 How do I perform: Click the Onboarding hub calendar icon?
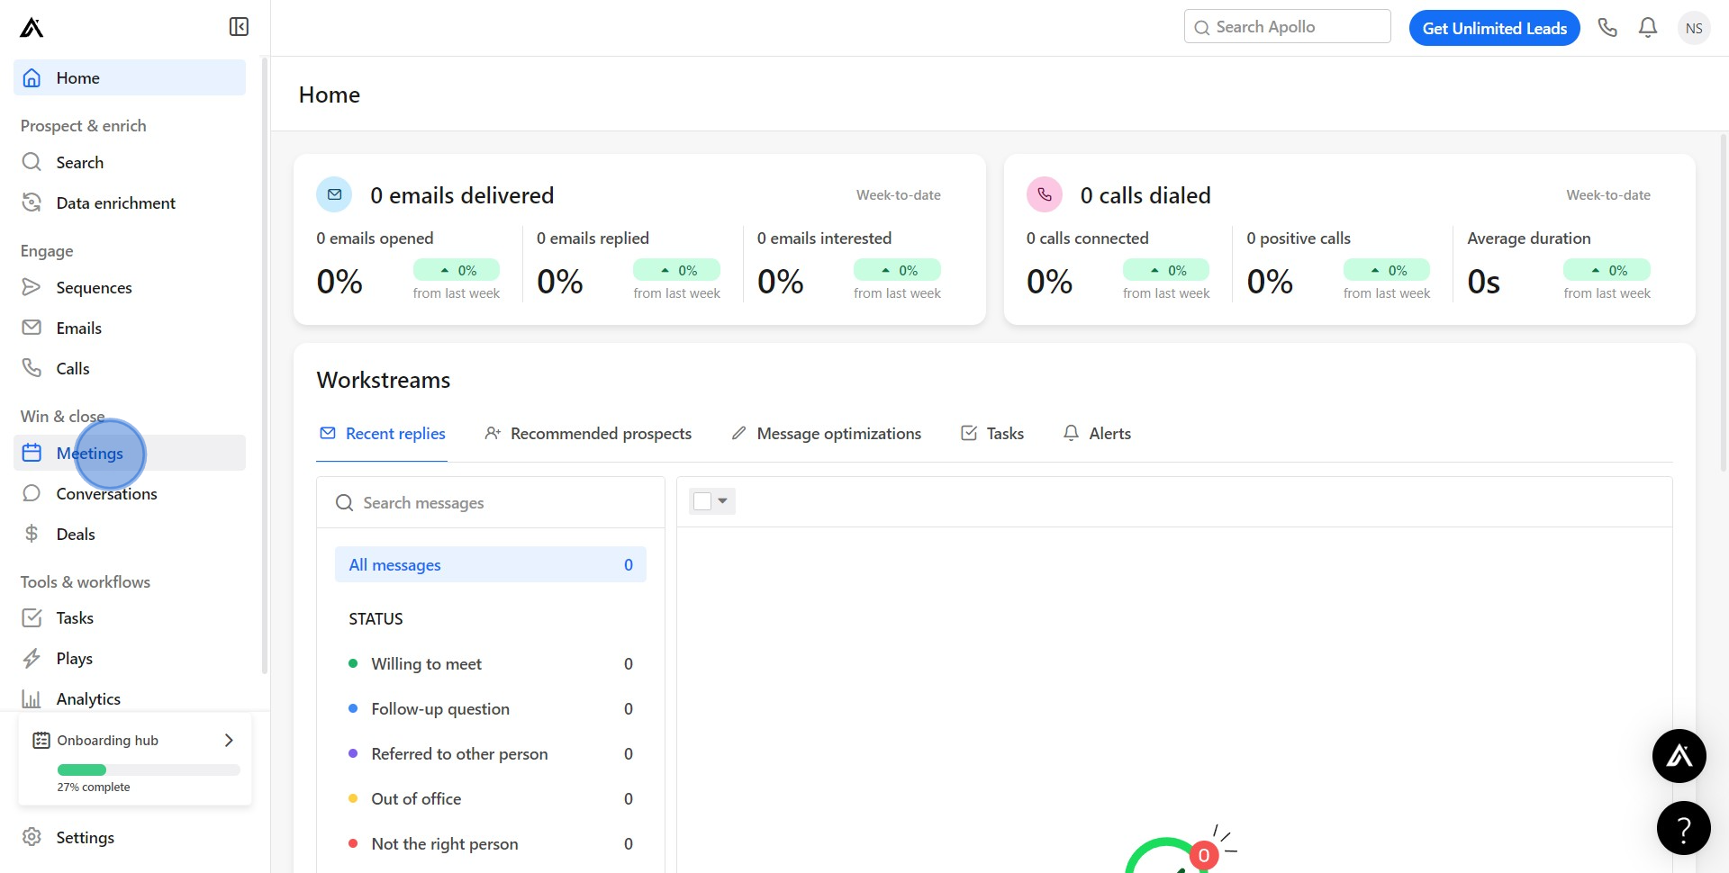tap(41, 740)
